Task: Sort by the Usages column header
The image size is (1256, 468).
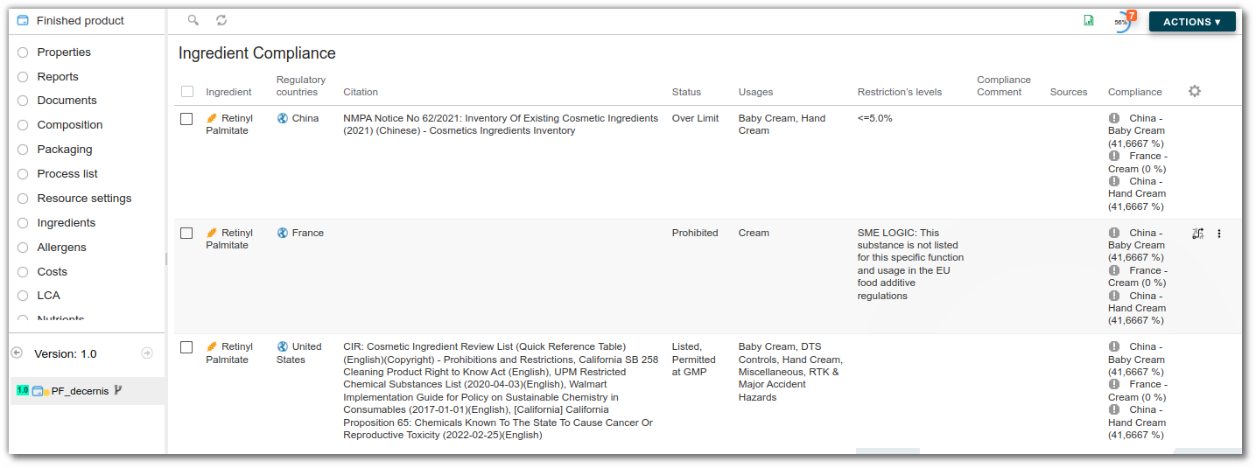Action: 755,92
